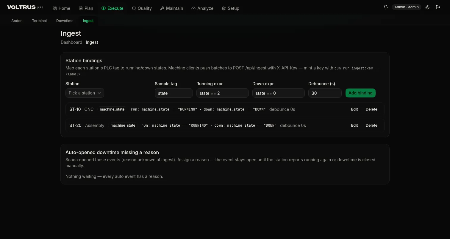Click the ST-20 run/down expression text
Viewport: 450px width, 239px height.
[x=209, y=125]
